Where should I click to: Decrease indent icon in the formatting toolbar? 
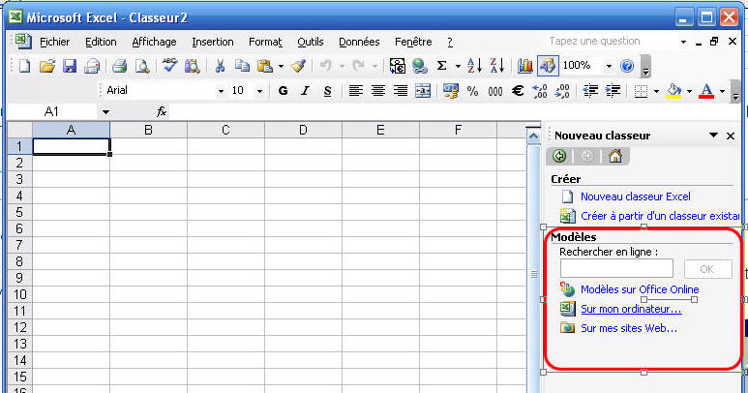[590, 91]
